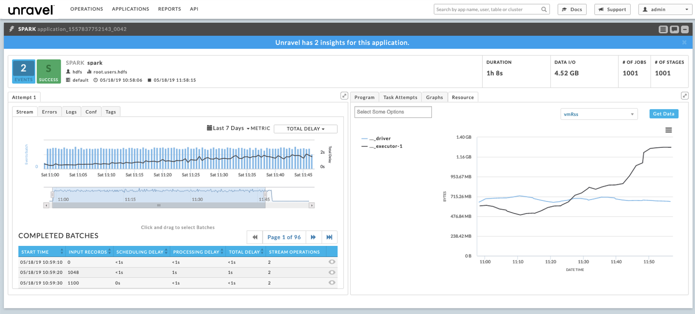Screen dimensions: 695x314
Task: Click the timeline navigator horizontal scrollbar
Action: point(158,205)
